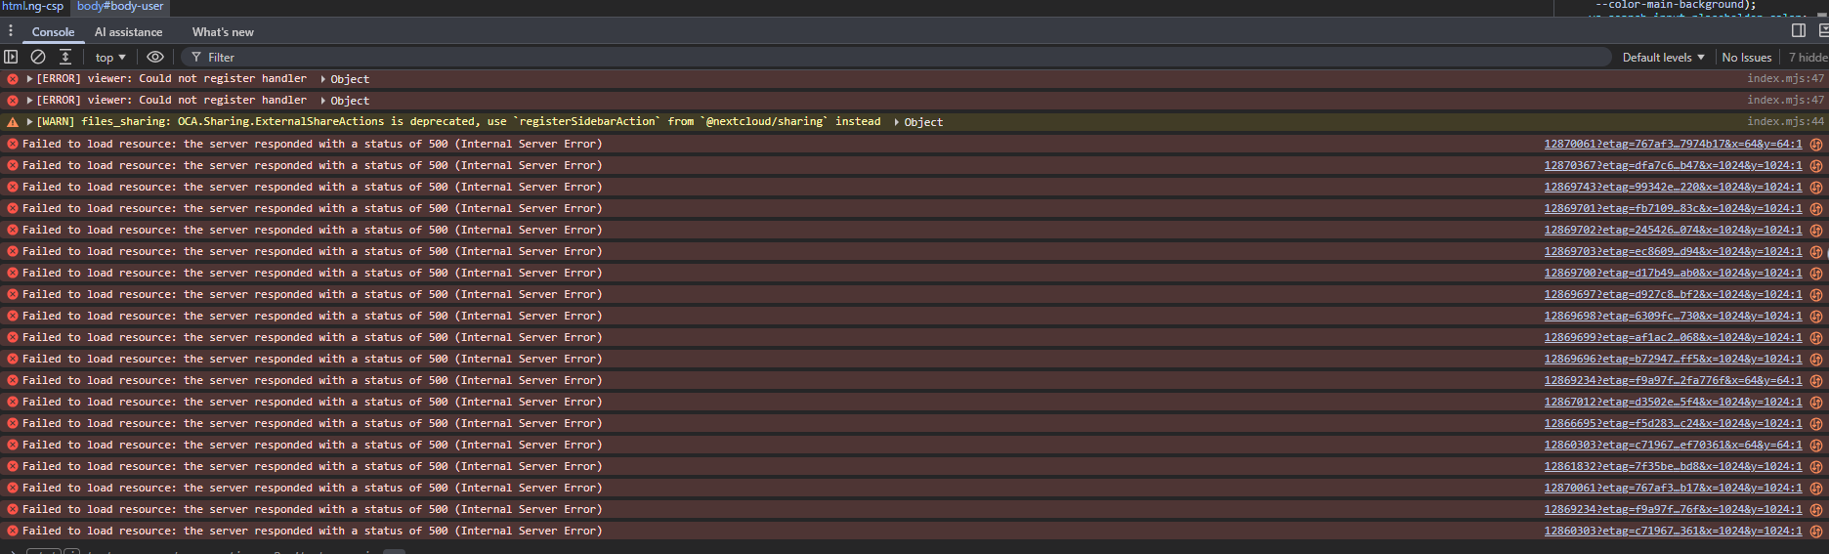The height and width of the screenshot is (554, 1829).
Task: Open link 12861832?etag=7f35be…bd8
Action: 1673,466
